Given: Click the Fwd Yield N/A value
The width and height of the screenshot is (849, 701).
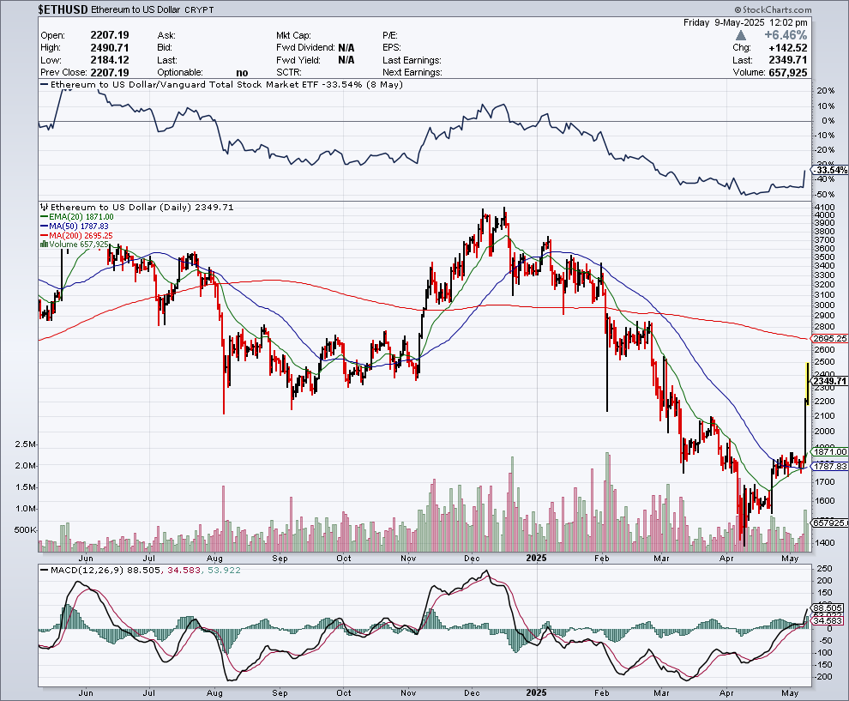Looking at the screenshot, I should click(x=346, y=60).
